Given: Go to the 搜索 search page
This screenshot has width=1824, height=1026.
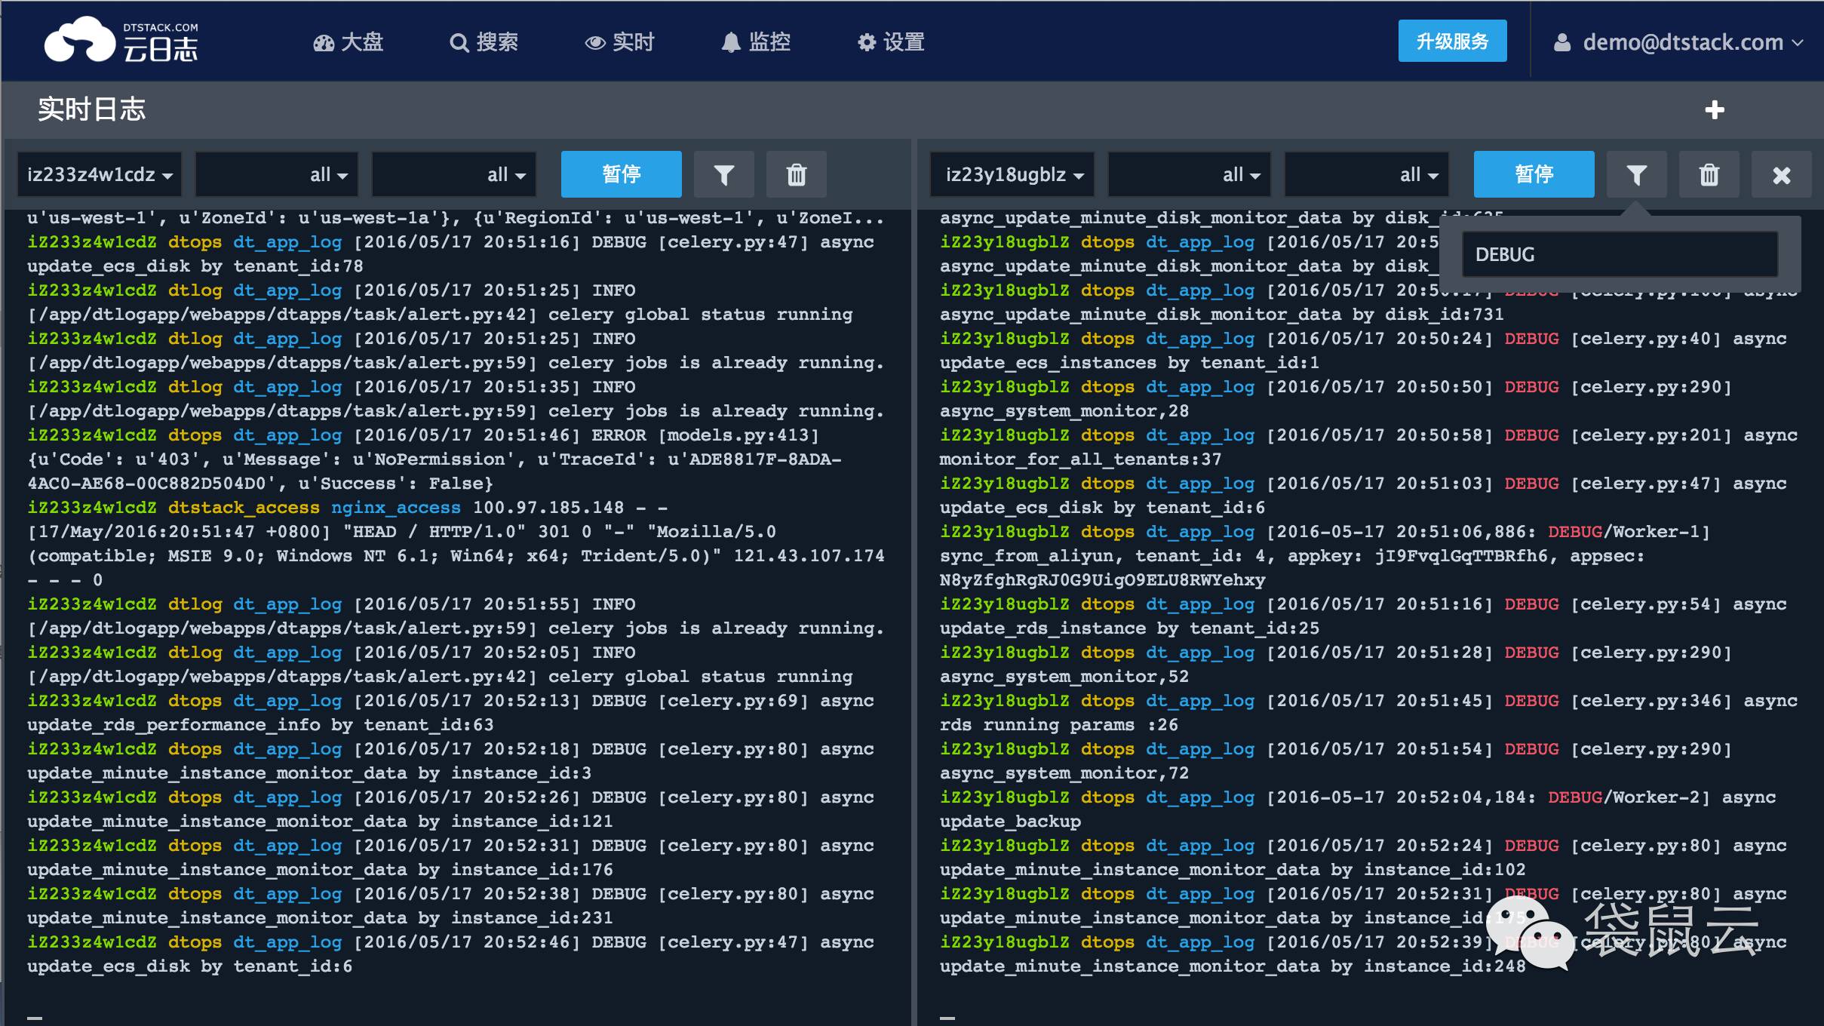Looking at the screenshot, I should point(484,42).
